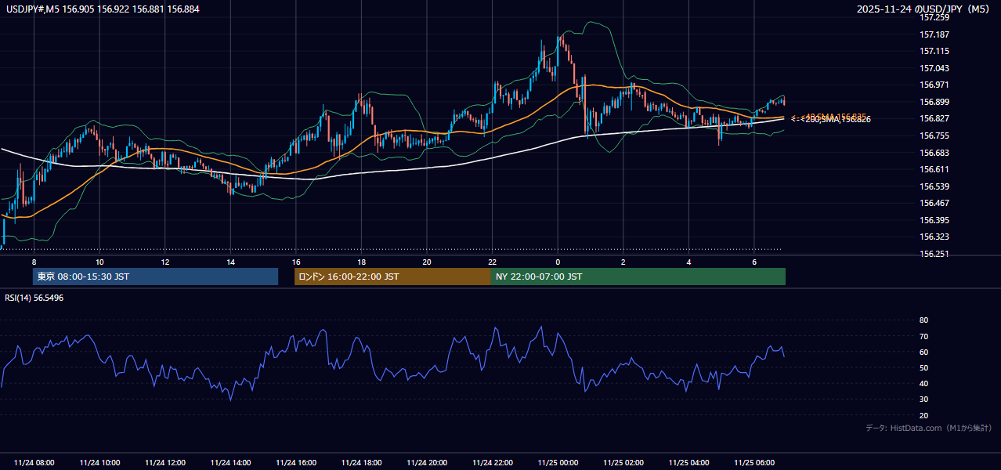Image resolution: width=1001 pixels, height=470 pixels.
Task: Click the 156.755 price axis label
Action: tap(934, 136)
